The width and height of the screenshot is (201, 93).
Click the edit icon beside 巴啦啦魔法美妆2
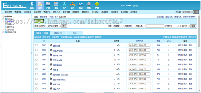(51, 79)
